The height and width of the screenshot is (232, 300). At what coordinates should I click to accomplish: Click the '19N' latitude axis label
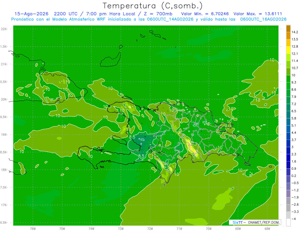coord(4,135)
